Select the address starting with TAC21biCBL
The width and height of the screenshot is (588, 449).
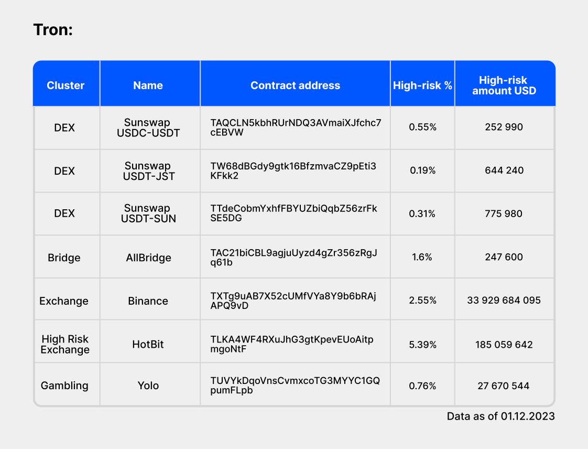pos(293,258)
